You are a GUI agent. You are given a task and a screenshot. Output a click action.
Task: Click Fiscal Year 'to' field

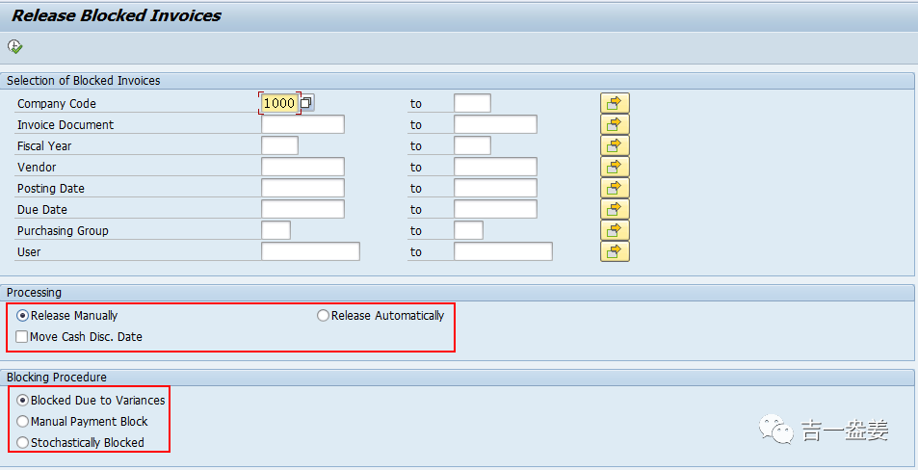click(472, 145)
